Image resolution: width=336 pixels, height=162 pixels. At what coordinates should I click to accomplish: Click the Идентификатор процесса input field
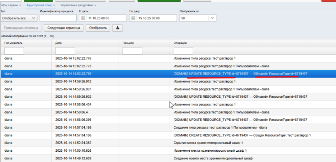[58, 18]
